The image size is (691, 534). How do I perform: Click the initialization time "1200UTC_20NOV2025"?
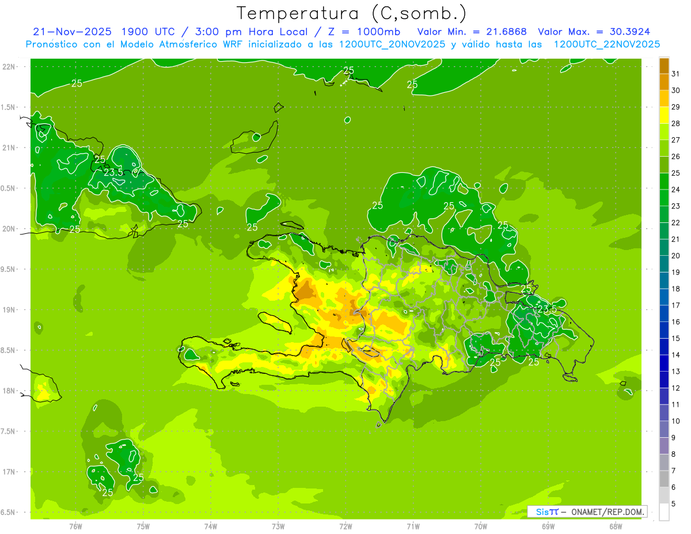pos(392,44)
